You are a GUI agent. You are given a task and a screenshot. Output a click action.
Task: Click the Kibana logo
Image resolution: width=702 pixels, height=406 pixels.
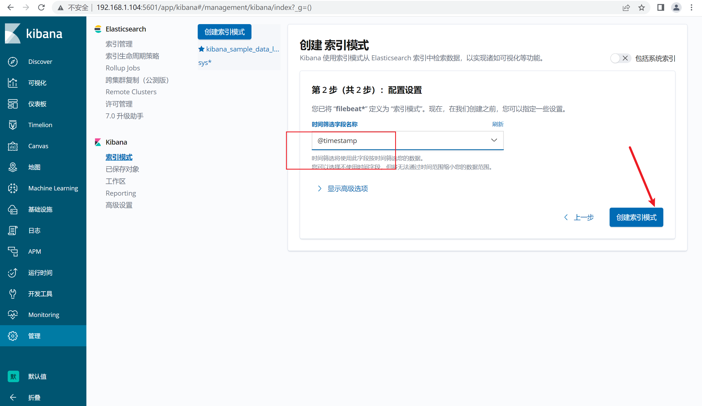click(x=34, y=33)
